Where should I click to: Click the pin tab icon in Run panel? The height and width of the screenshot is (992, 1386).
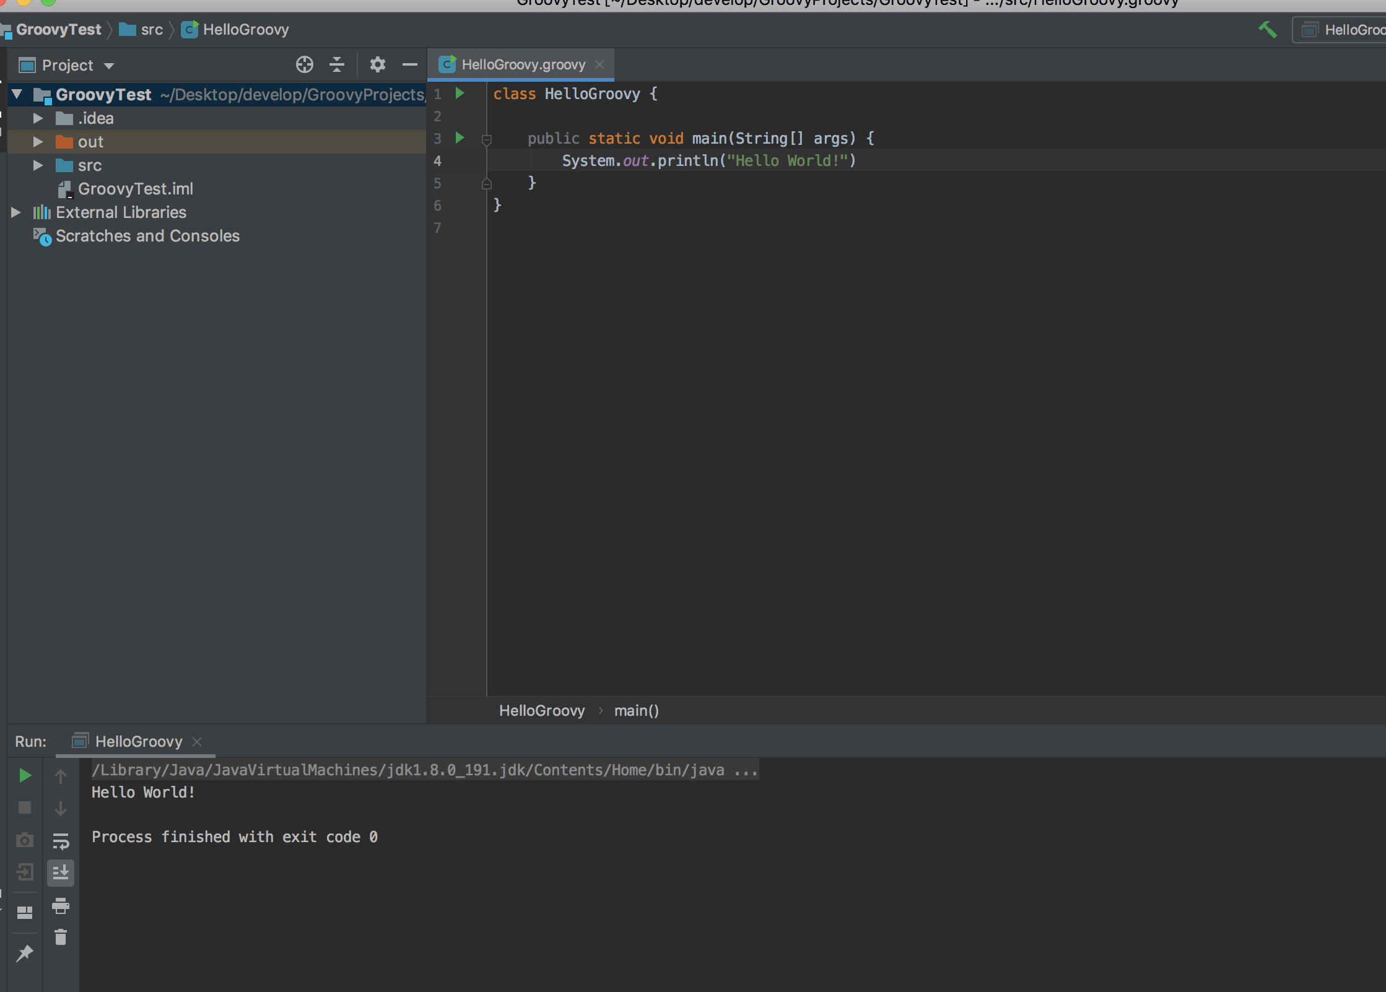25,953
